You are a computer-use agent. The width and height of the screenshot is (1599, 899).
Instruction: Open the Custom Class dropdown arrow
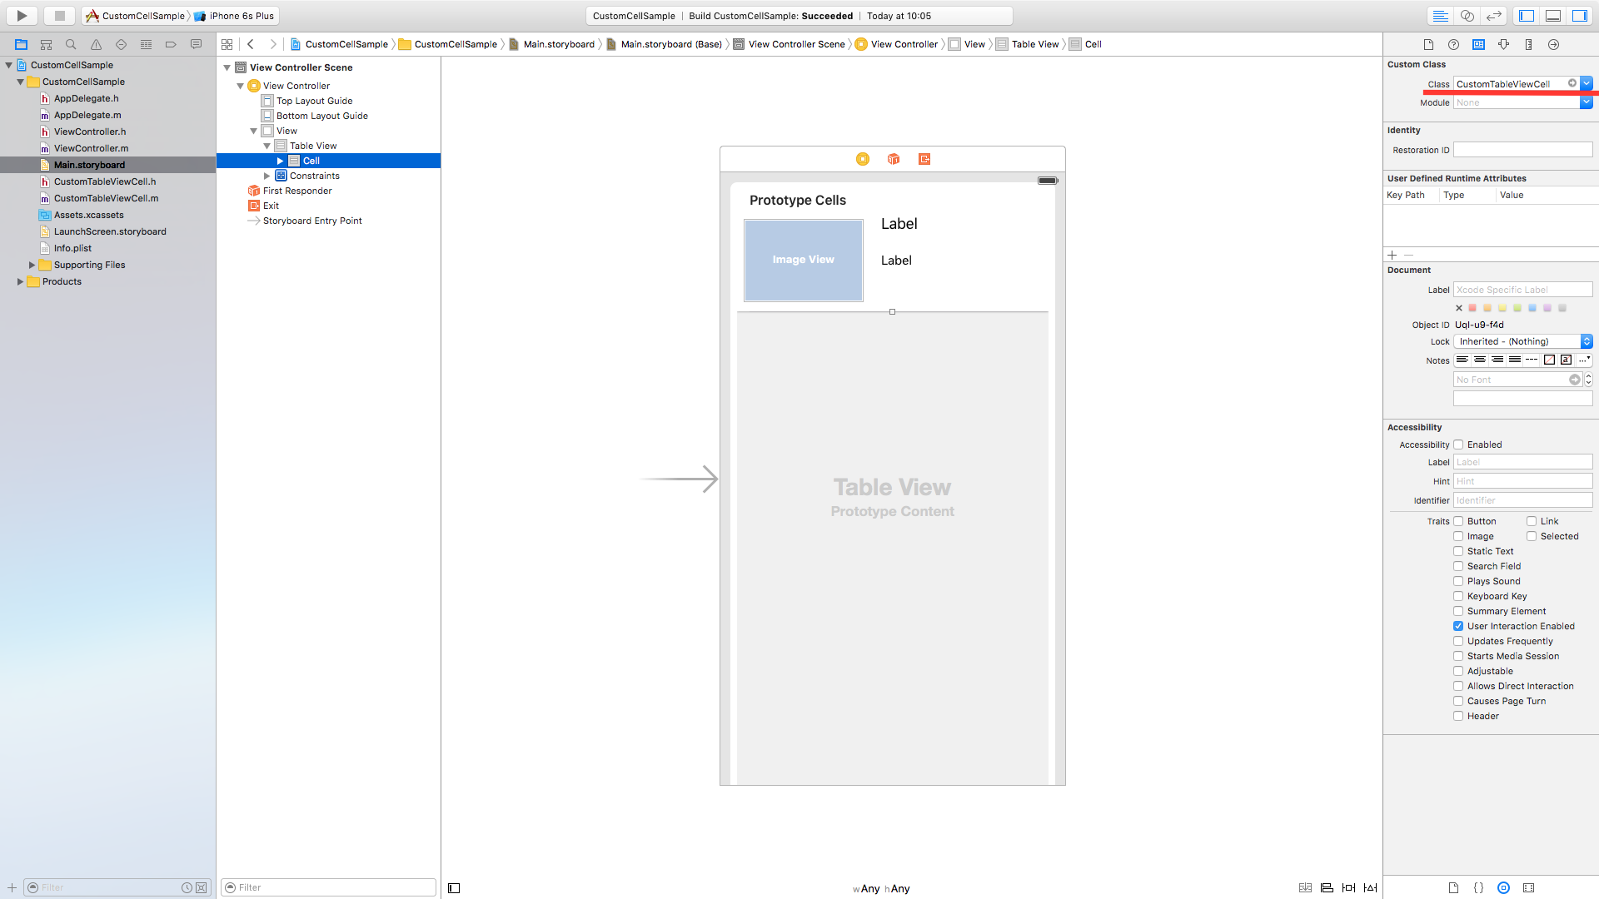point(1587,84)
